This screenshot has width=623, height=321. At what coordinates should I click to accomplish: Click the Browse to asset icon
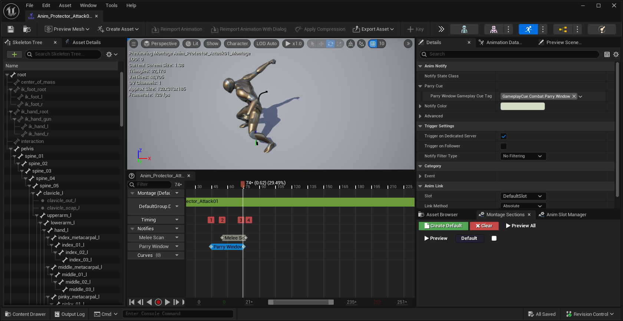click(x=27, y=29)
